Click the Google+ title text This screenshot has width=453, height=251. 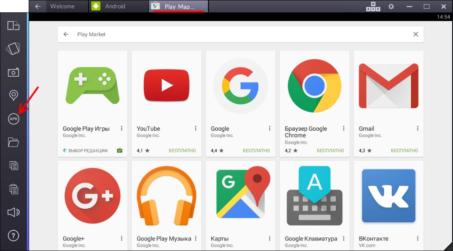click(x=74, y=239)
